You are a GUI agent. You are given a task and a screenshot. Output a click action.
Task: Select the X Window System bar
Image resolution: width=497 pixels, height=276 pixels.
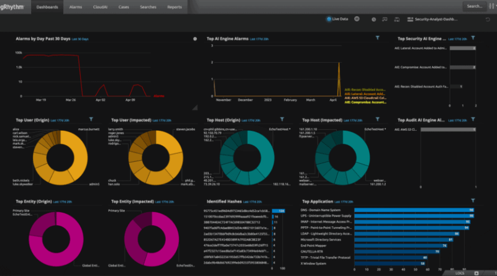[x=390, y=264]
